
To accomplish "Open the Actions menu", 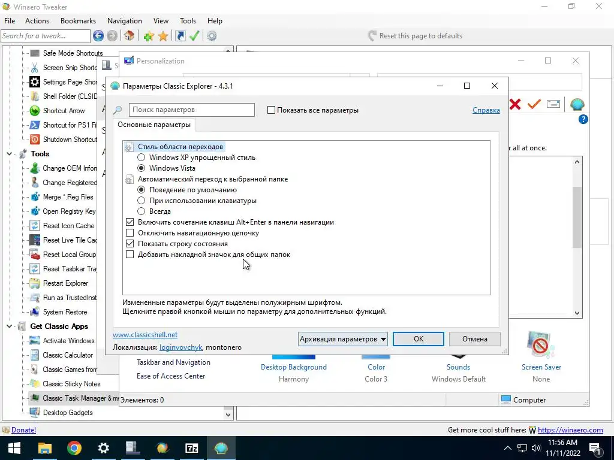I will [x=37, y=21].
